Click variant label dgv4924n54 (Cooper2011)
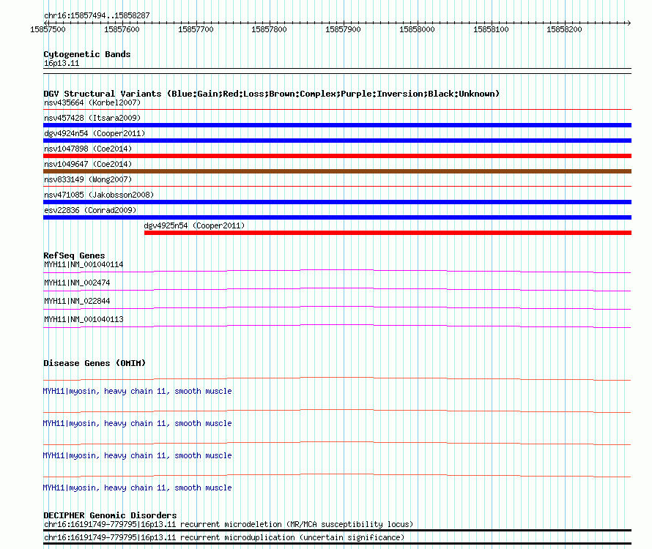652x549 pixels. point(95,133)
